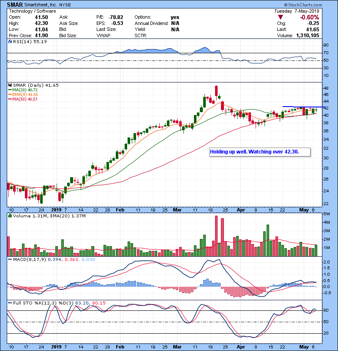Image resolution: width=338 pixels, height=351 pixels.
Task: Click the Last price value in quote table
Action: pyautogui.click(x=313, y=29)
